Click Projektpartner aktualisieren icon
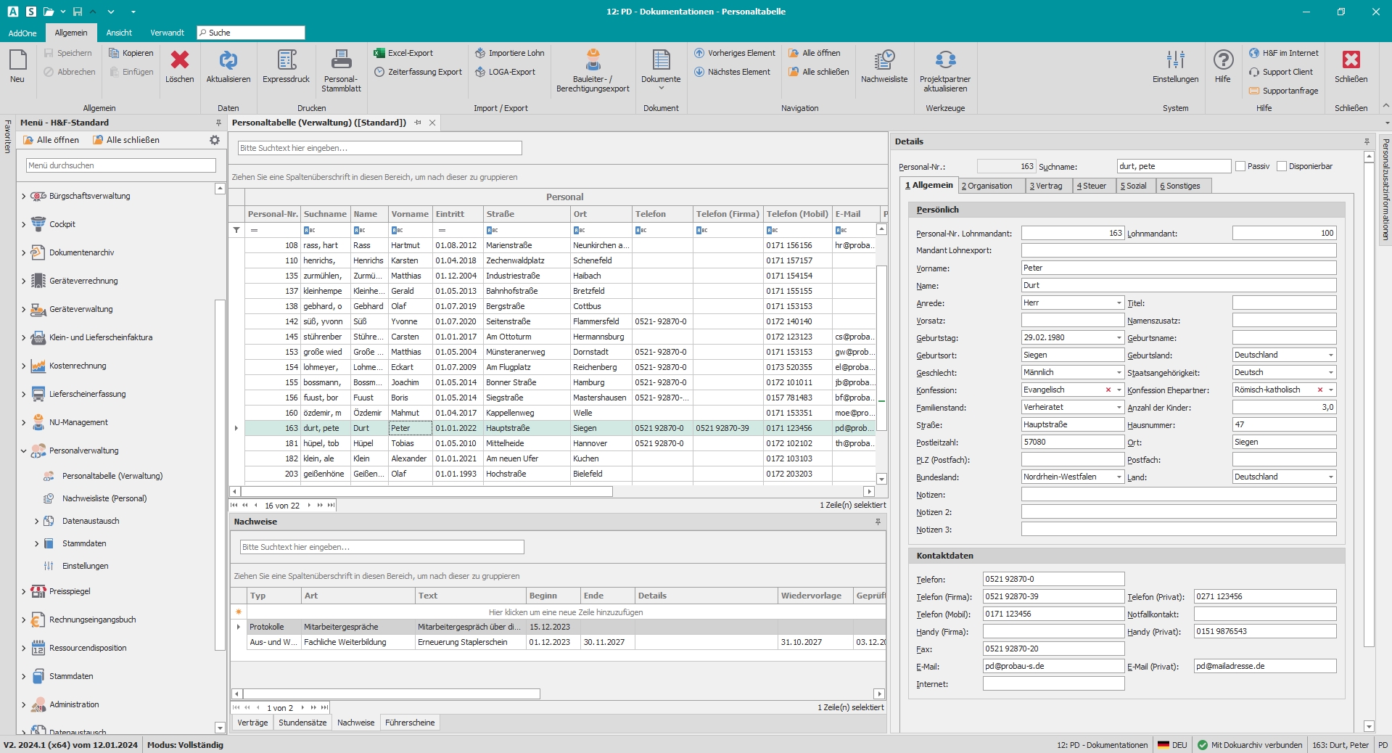 944,60
